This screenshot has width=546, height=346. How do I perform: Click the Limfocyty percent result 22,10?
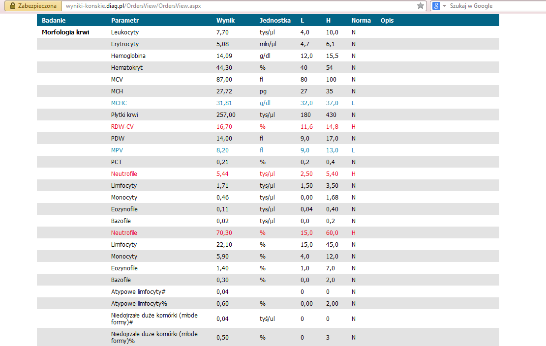point(224,245)
